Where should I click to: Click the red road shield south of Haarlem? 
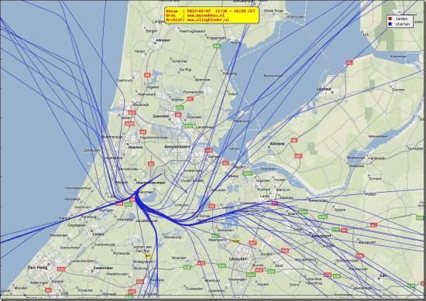point(151,164)
